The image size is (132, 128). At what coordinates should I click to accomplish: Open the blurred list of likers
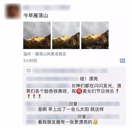(x=70, y=71)
